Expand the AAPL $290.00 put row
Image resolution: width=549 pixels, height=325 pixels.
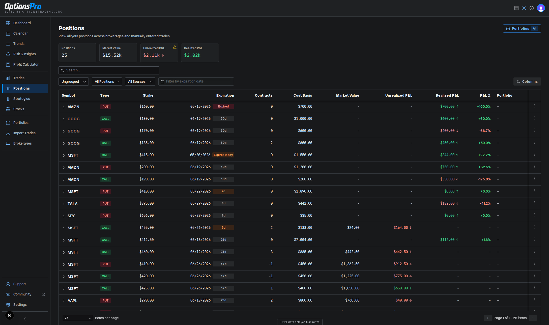[x=64, y=301]
